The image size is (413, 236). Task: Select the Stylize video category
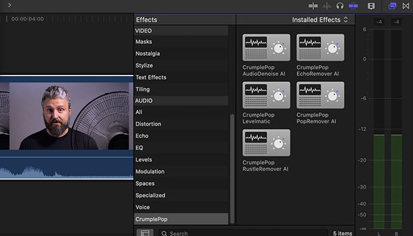(181, 65)
